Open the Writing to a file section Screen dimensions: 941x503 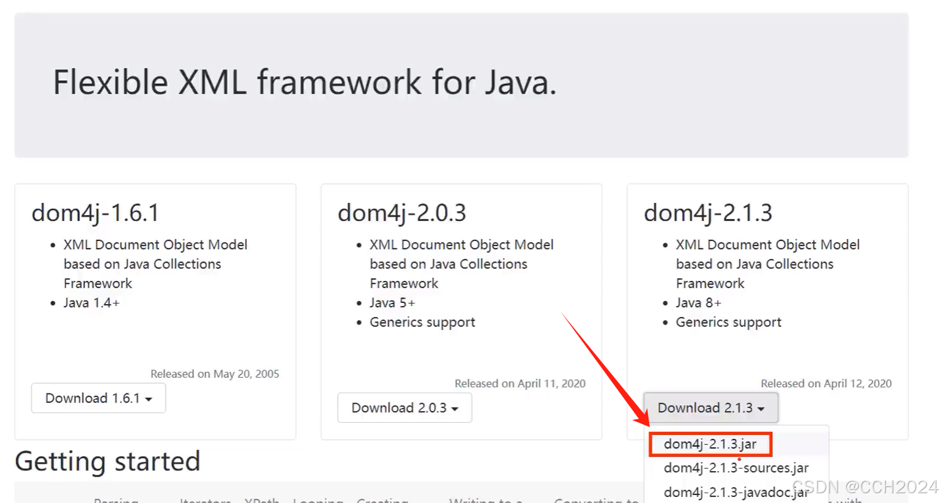click(x=486, y=500)
